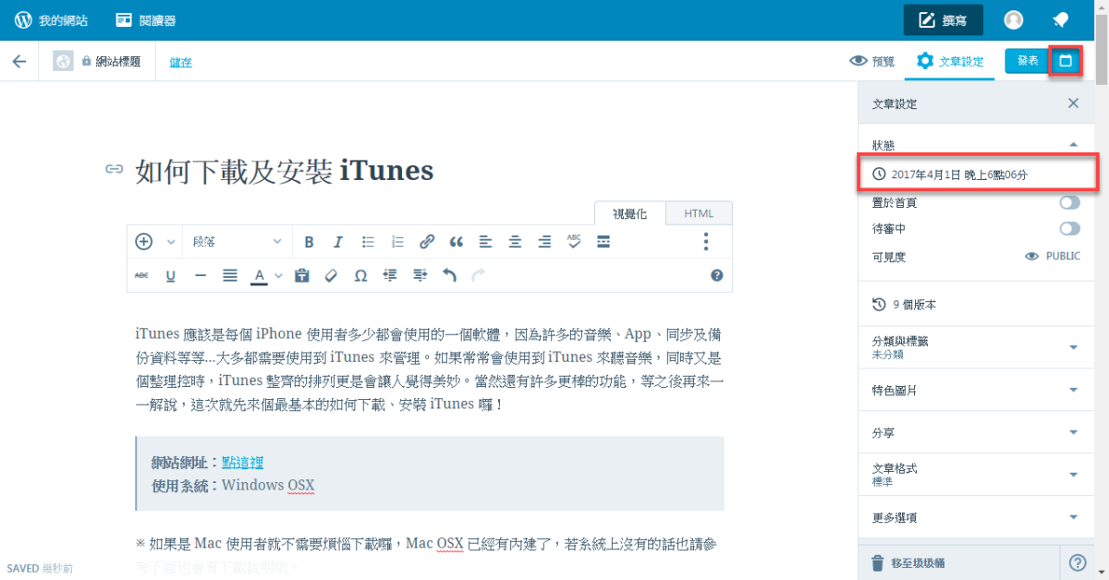Image resolution: width=1109 pixels, height=580 pixels.
Task: Select the 文章設定 tab
Action: (x=950, y=61)
